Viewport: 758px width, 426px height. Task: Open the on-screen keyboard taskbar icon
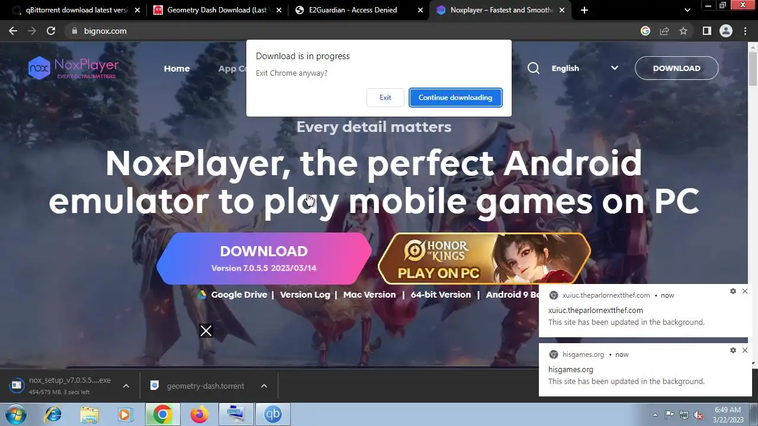(236, 415)
